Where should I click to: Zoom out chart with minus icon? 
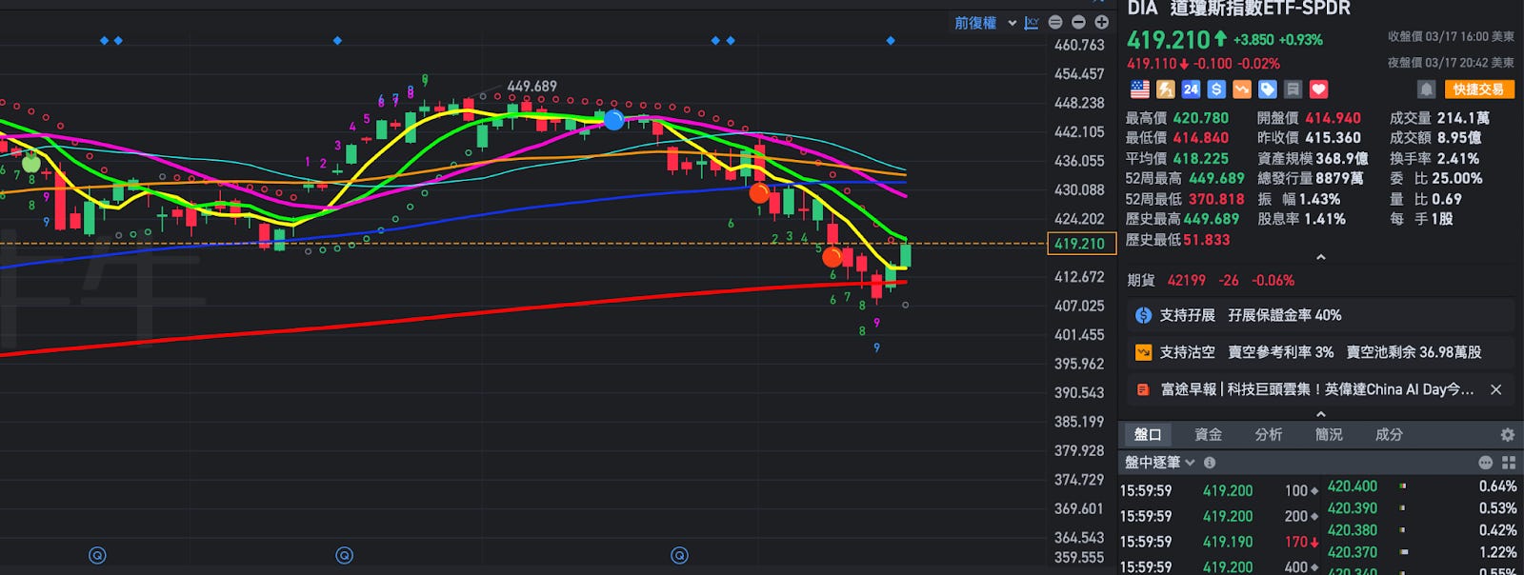[x=1078, y=22]
